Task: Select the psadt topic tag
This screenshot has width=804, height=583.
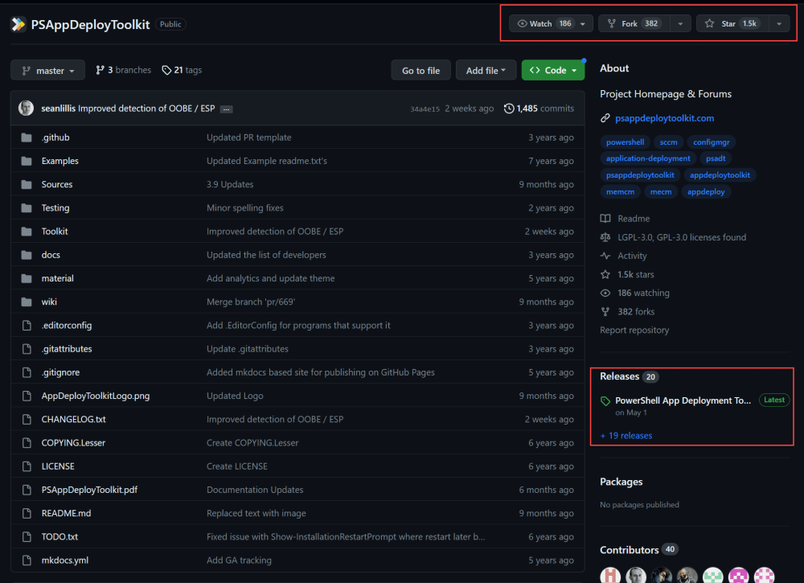Action: 716,158
